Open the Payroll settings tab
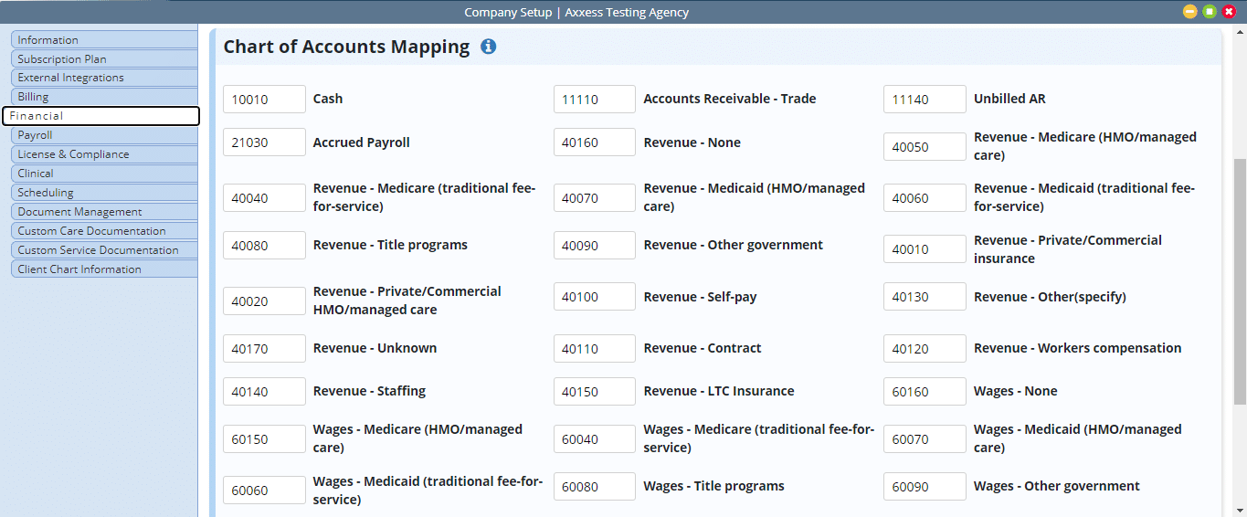Image resolution: width=1247 pixels, height=517 pixels. (104, 135)
